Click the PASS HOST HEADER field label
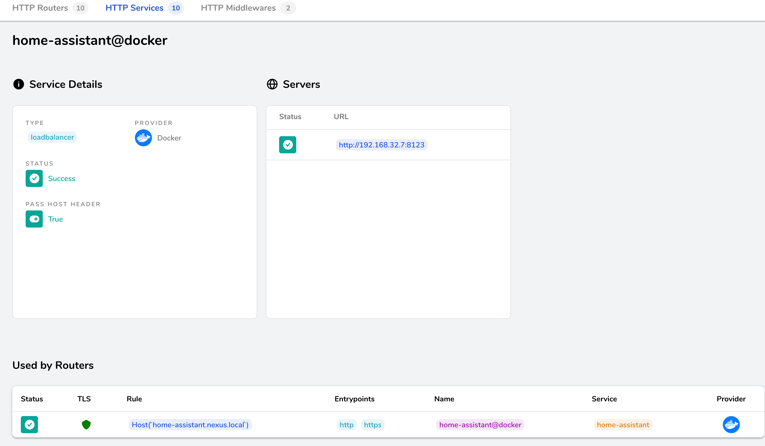This screenshot has width=765, height=446. [x=63, y=204]
